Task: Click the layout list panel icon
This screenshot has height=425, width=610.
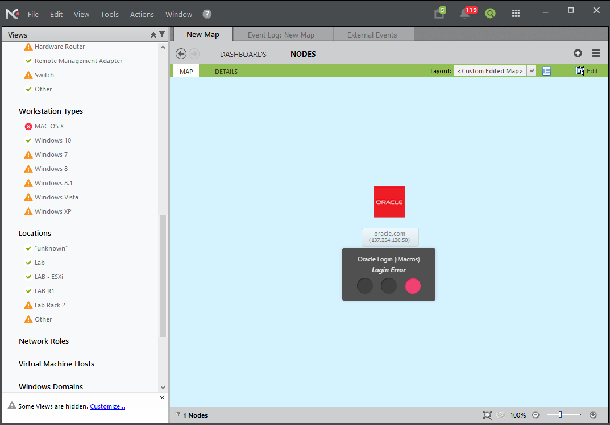Action: tap(546, 71)
